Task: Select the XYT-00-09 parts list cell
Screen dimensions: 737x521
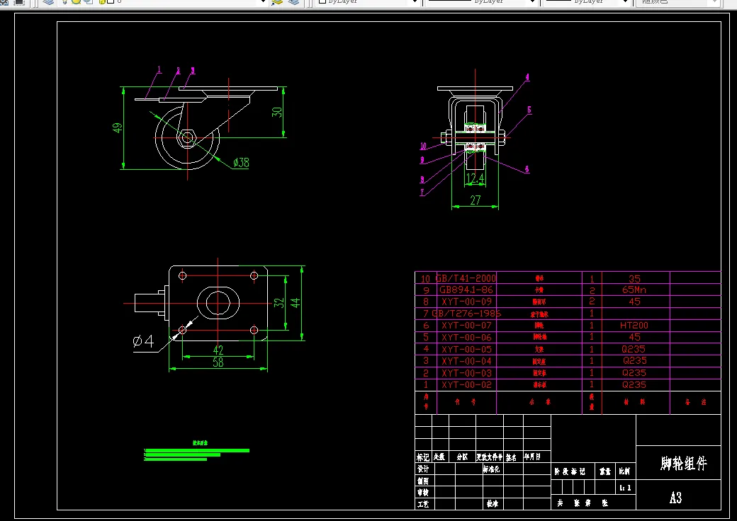Action: (466, 302)
